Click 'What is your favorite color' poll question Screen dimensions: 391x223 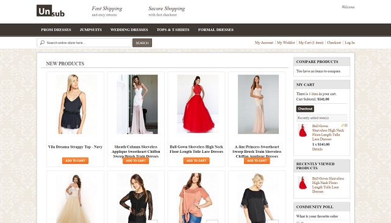(x=317, y=216)
